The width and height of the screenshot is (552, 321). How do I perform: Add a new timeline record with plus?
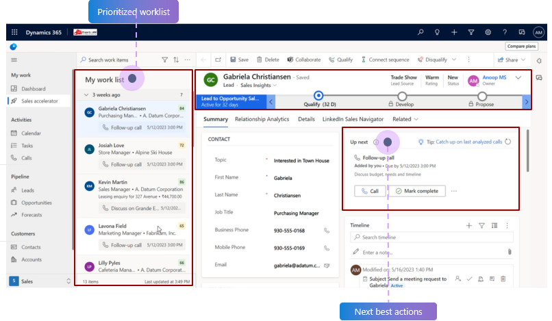[x=469, y=226]
